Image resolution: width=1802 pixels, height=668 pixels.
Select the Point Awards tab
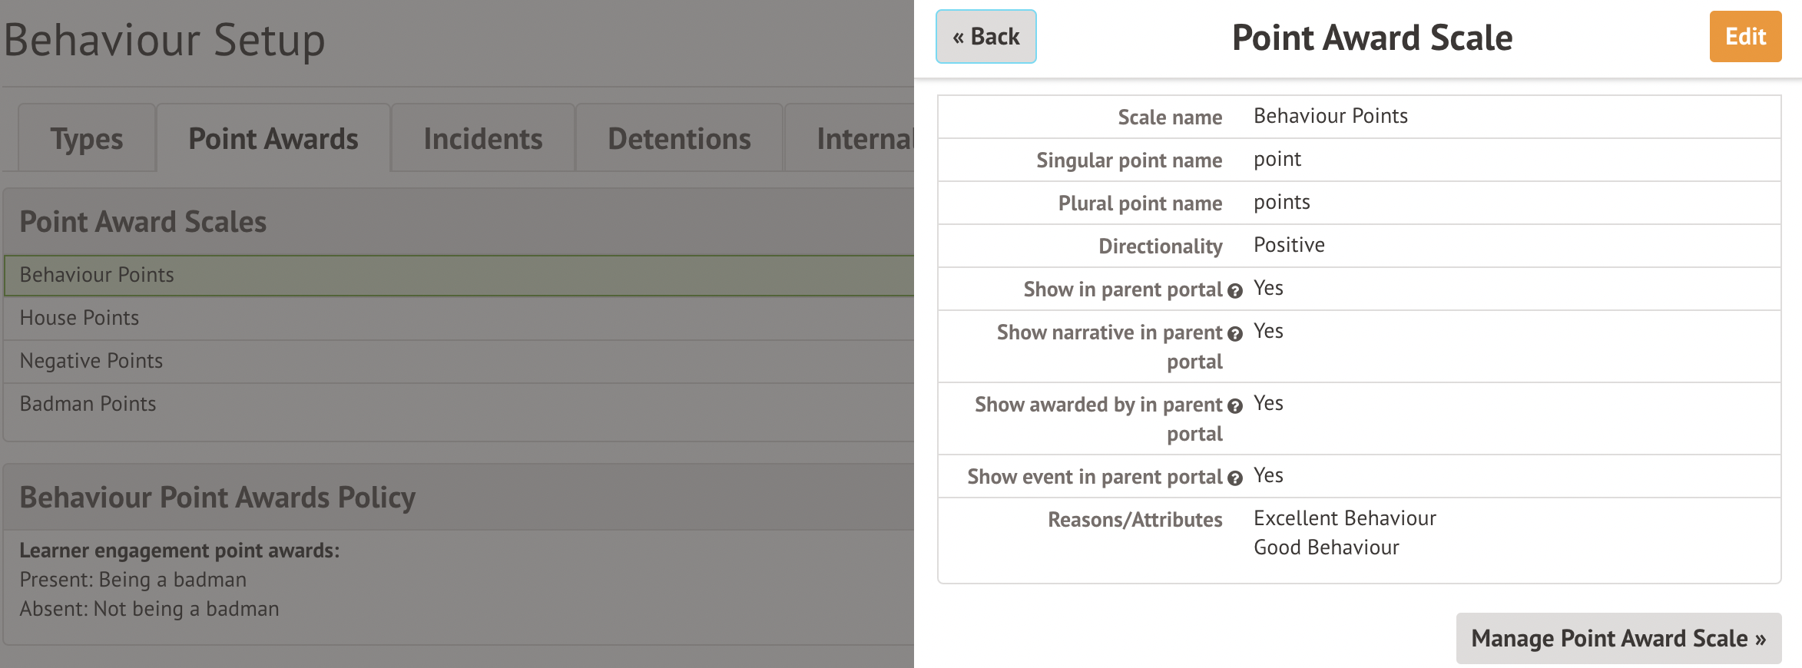(x=273, y=139)
